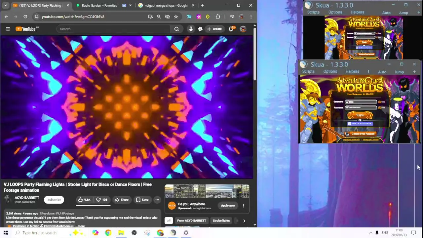Start voice search with the microphone icon

(x=191, y=29)
